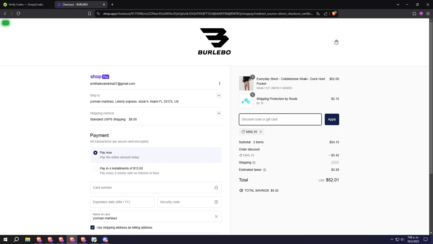
Task: Show hidden system tray icons
Action: [392, 239]
